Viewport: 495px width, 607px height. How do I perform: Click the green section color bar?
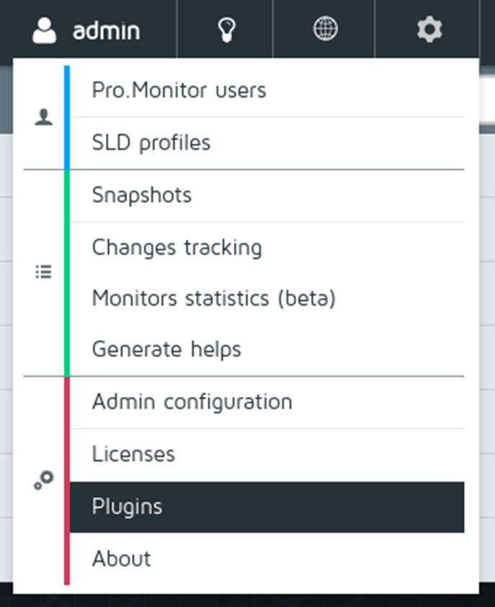(x=67, y=272)
